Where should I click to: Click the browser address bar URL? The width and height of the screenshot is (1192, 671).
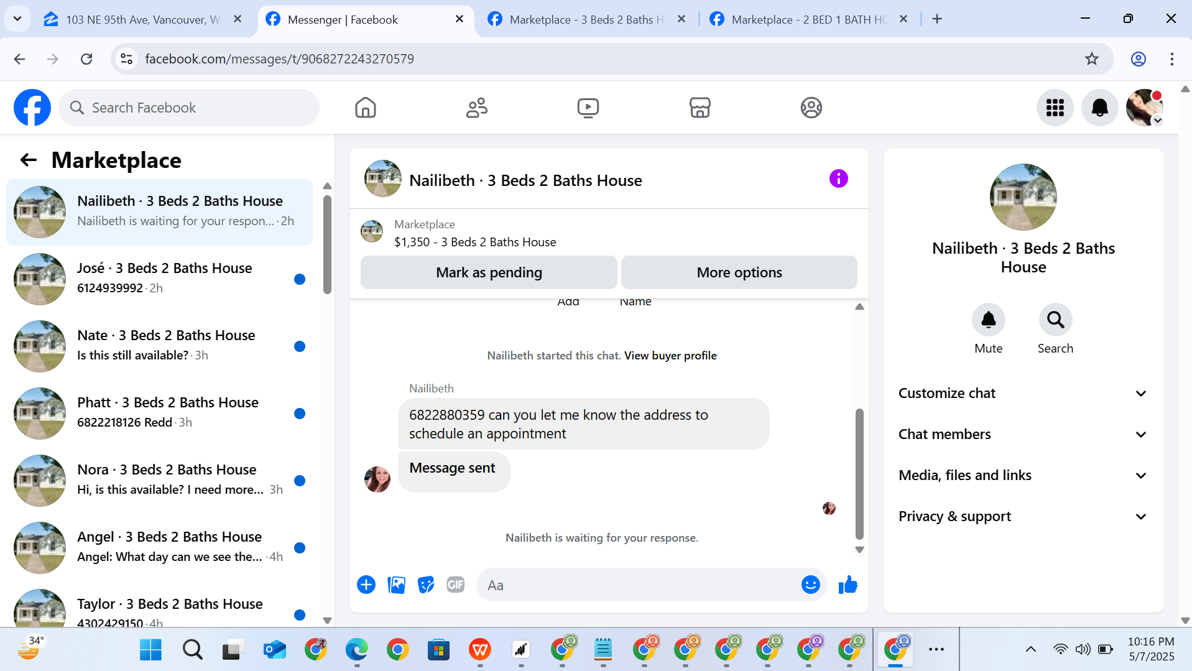point(279,58)
